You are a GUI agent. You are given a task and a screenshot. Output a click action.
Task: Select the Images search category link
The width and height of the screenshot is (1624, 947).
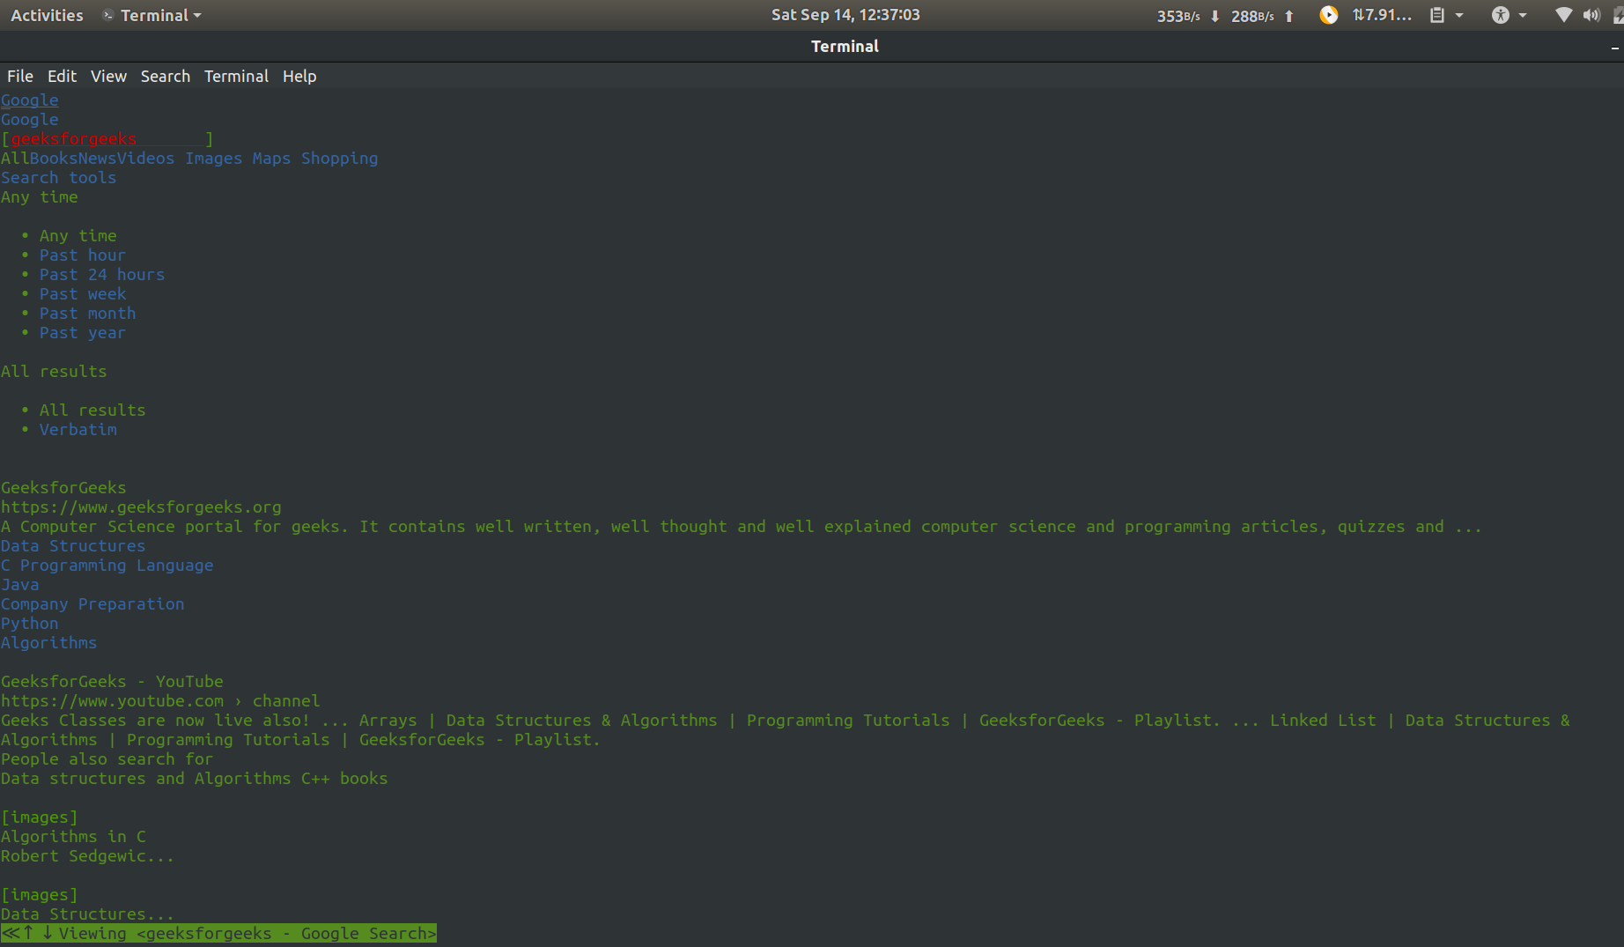pos(214,159)
